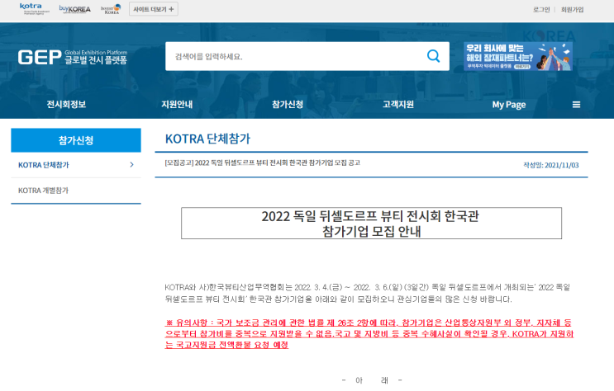This screenshot has width=614, height=391.
Task: Expand the 사이트 더보기 + button
Action: point(154,9)
